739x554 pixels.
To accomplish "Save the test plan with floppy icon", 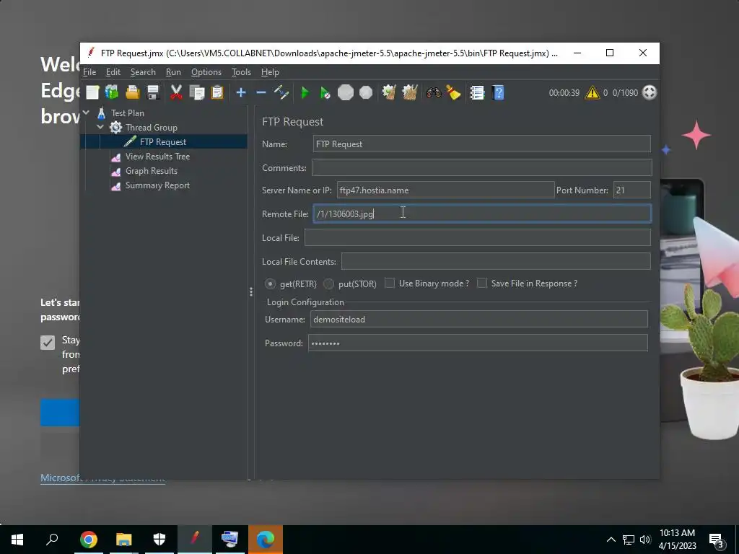I will click(x=153, y=93).
